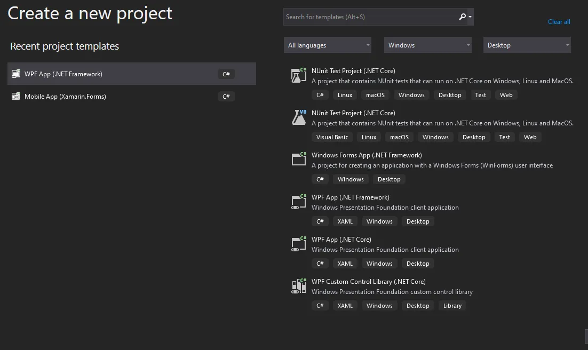Select the Windows Forms App (.NET Framework) title
Screen dimensions: 588x350
pyautogui.click(x=367, y=155)
